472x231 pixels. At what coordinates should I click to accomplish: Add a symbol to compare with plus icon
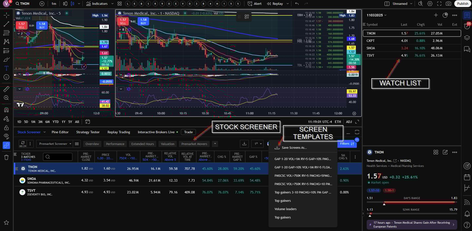tap(42, 4)
